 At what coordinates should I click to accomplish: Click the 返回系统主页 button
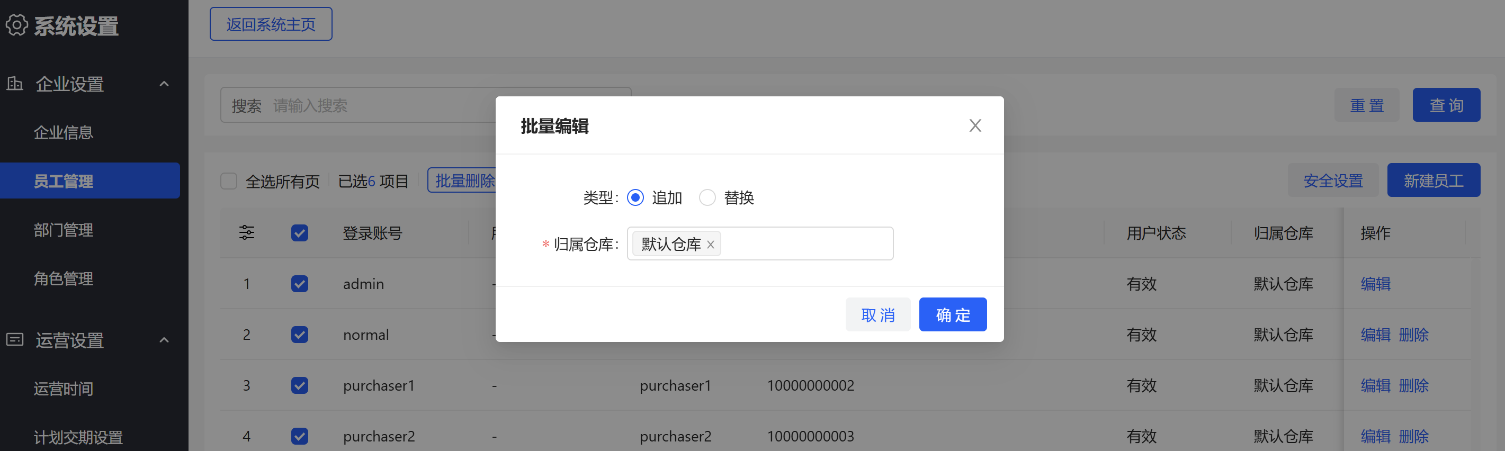coord(271,24)
